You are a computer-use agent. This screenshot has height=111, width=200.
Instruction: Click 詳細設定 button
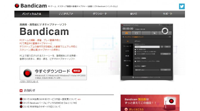(165, 54)
